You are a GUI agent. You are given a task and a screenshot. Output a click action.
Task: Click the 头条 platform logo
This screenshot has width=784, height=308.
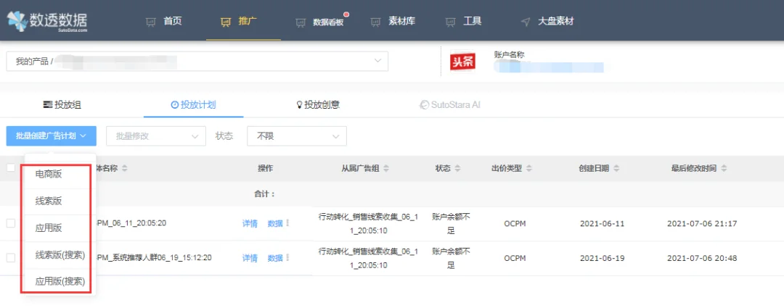point(462,62)
